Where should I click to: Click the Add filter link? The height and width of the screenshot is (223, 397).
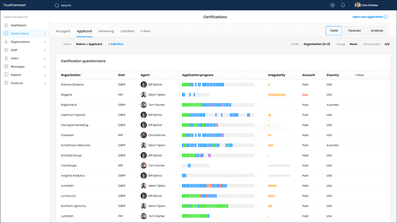(116, 44)
